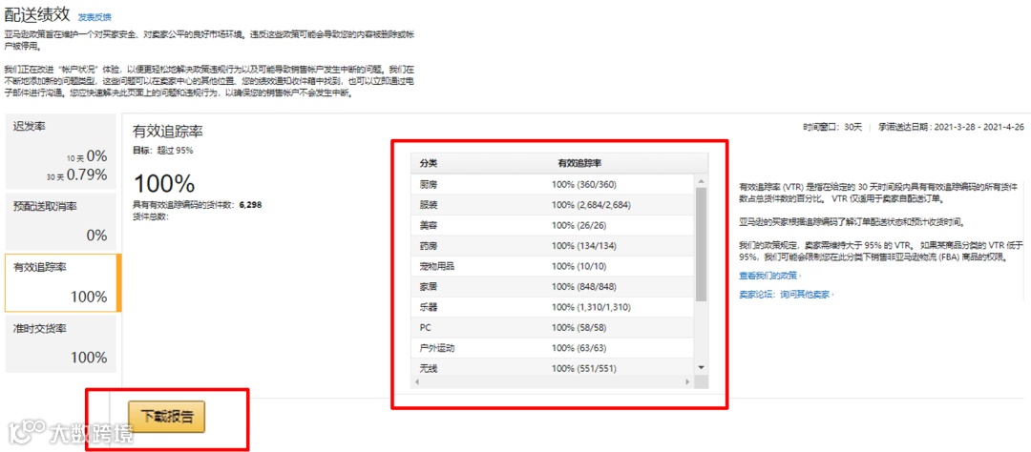Click the table's scroll right arrow

[688, 381]
